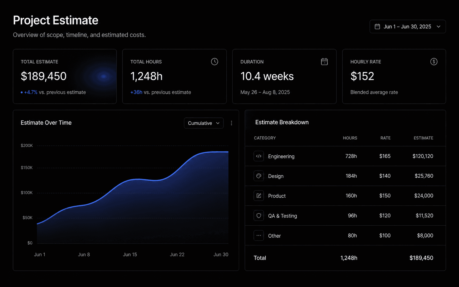The height and width of the screenshot is (287, 459).
Task: Click the Total Estimate $189,450 card
Action: pos(65,76)
